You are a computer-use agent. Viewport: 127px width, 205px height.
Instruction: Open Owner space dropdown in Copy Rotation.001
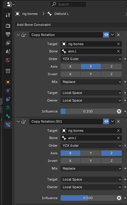[x=91, y=187]
